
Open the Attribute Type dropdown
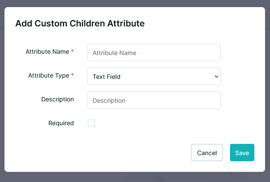point(153,76)
